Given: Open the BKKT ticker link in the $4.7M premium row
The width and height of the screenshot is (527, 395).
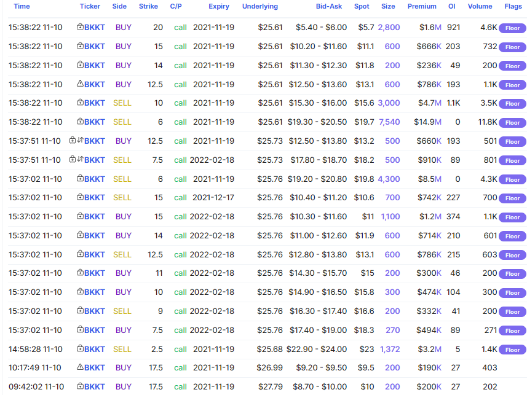Looking at the screenshot, I should pyautogui.click(x=95, y=103).
